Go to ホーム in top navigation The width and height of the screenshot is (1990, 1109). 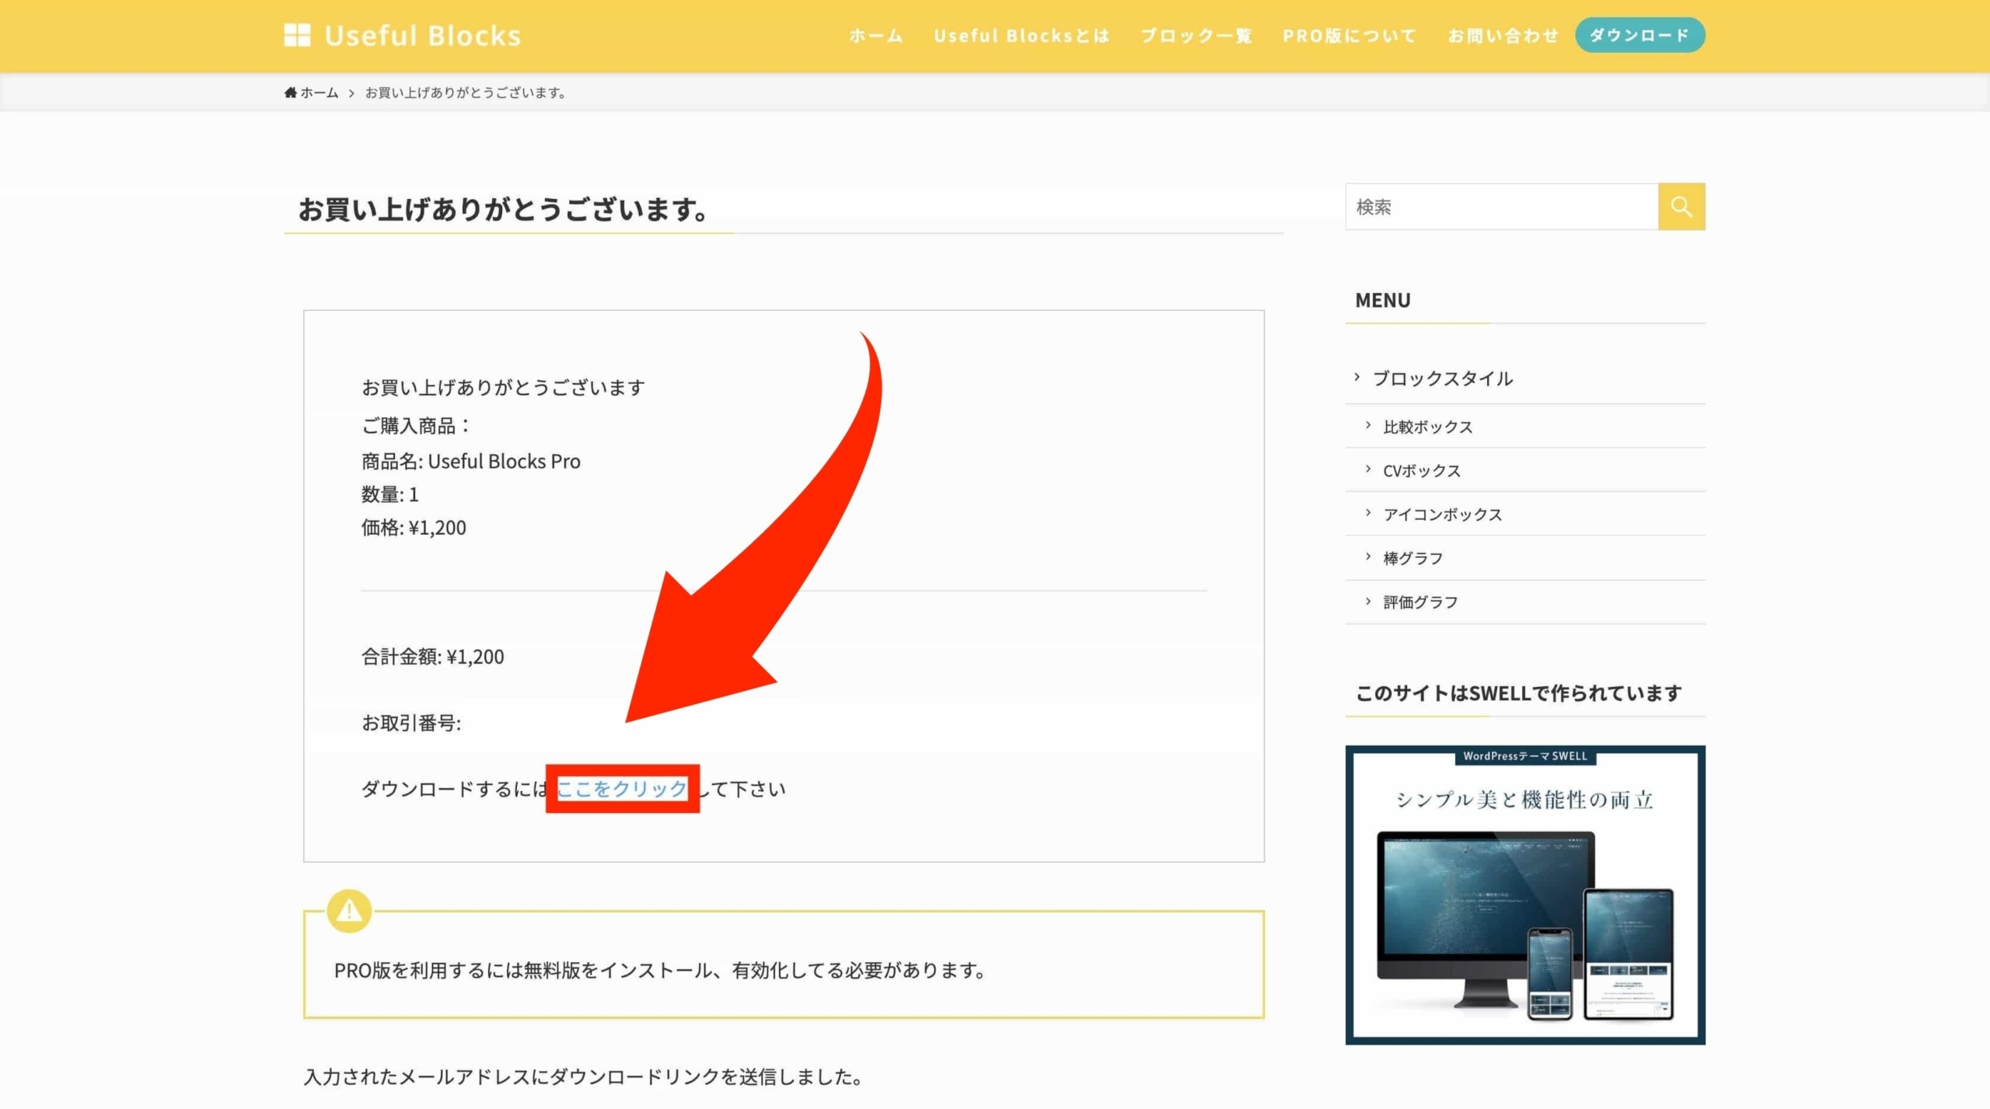coord(875,36)
